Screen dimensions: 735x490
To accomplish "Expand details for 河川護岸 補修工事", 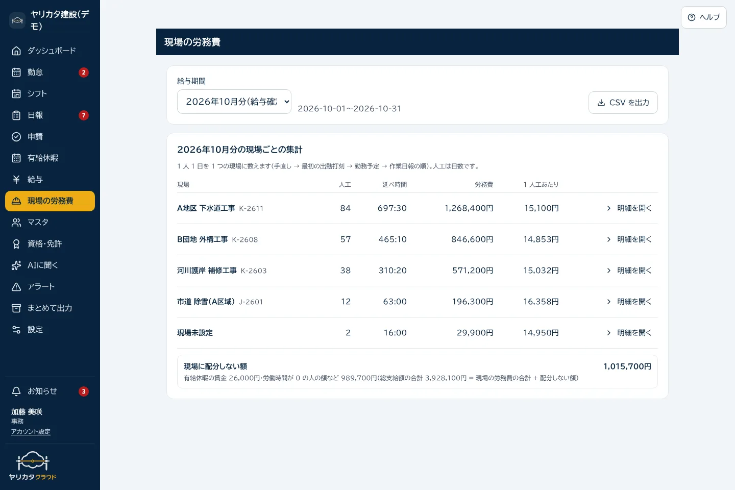I will coord(629,271).
